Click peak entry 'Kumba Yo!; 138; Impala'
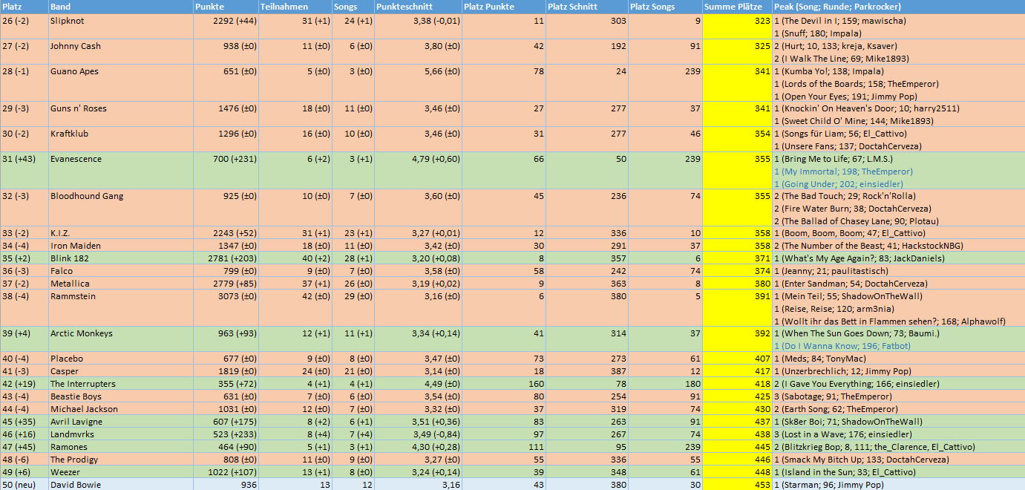This screenshot has width=1025, height=490. pos(828,71)
